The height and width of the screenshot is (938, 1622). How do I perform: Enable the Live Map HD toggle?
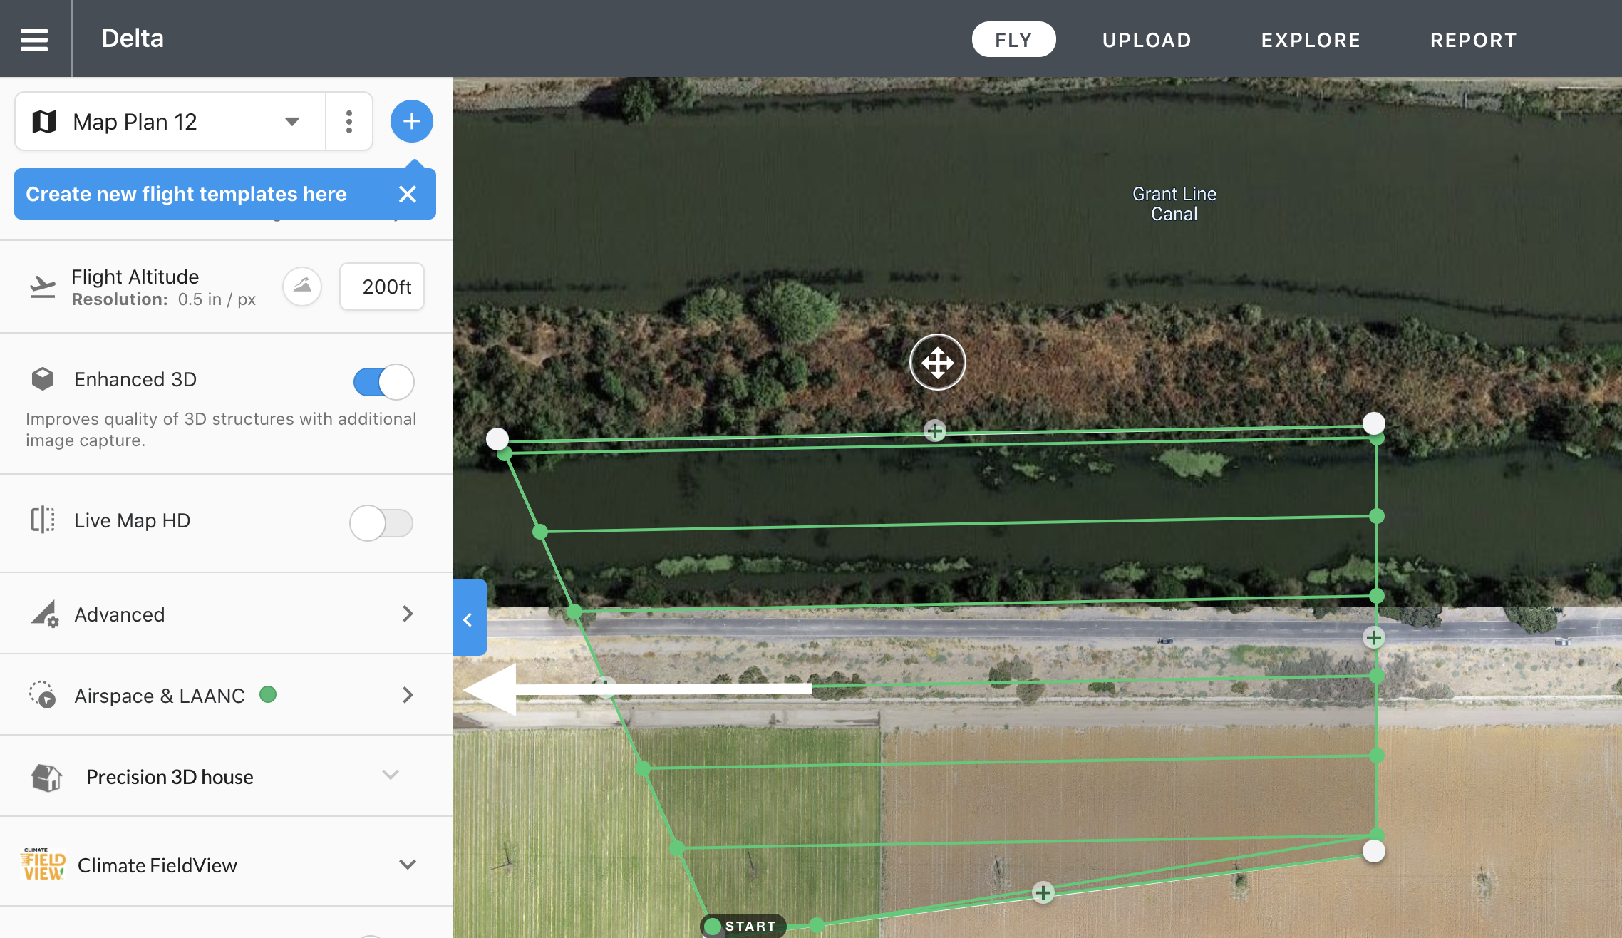pos(381,522)
